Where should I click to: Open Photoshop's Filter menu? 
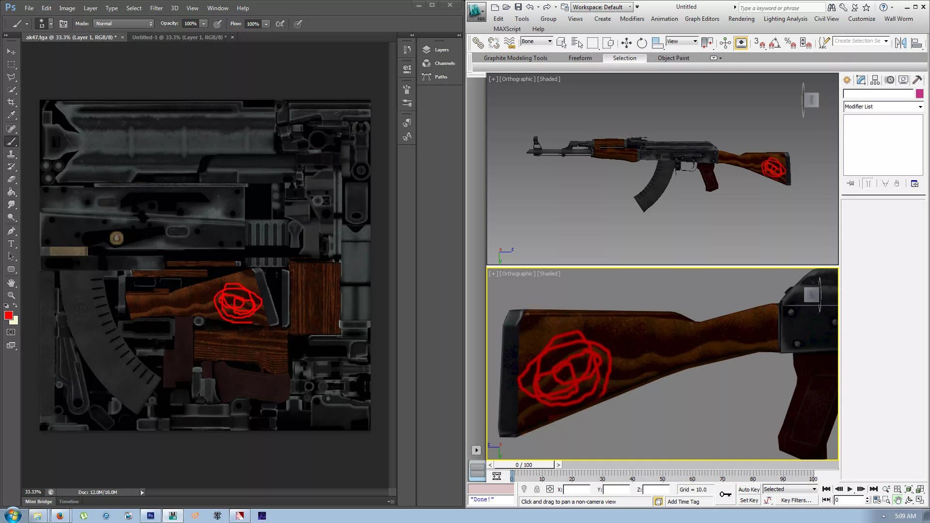(x=156, y=8)
